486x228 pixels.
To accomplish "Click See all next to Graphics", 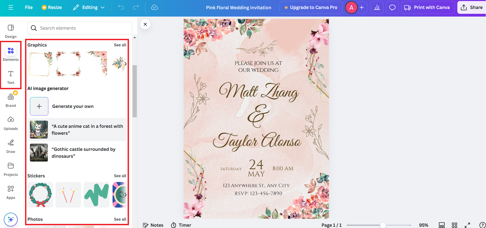I will 120,45.
